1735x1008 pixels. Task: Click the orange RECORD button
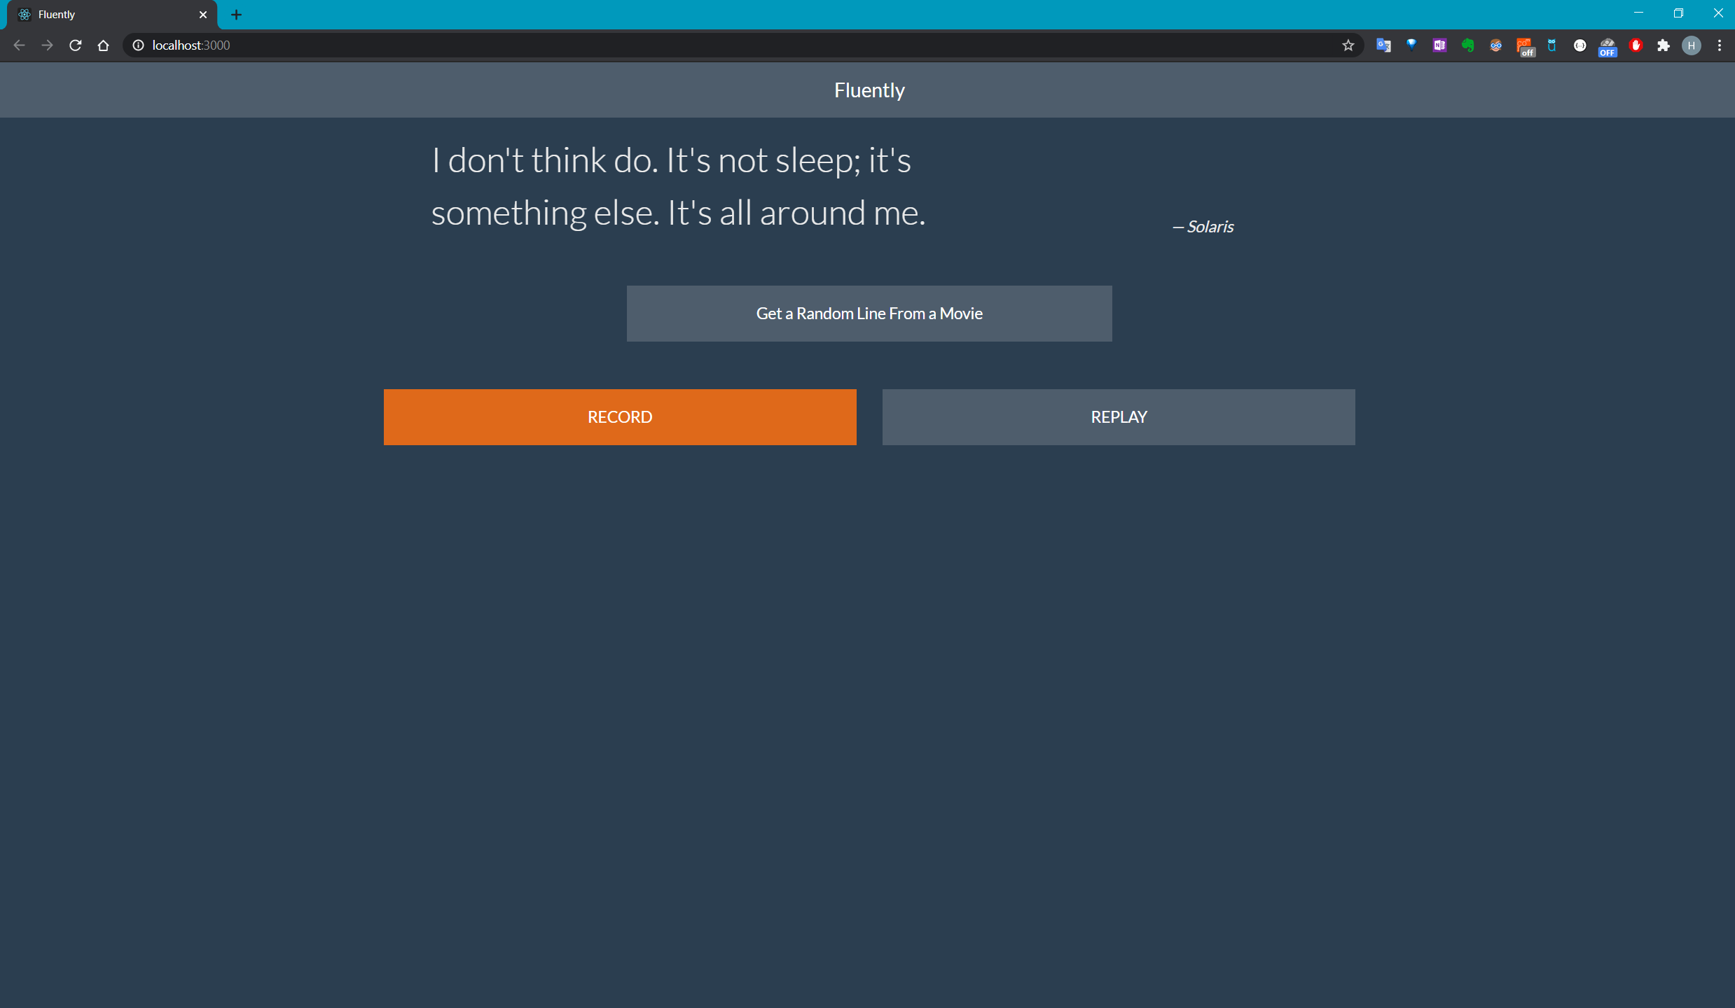[619, 416]
